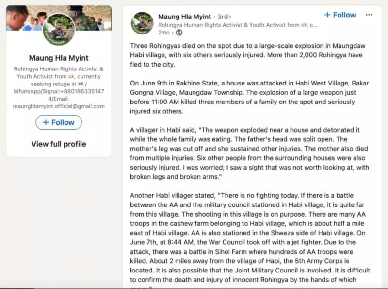Select the sidebar name Maung Hla Myint

59,58
